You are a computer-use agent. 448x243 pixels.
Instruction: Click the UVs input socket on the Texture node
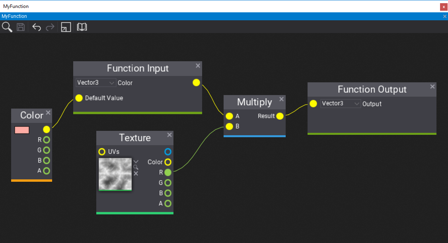point(102,152)
